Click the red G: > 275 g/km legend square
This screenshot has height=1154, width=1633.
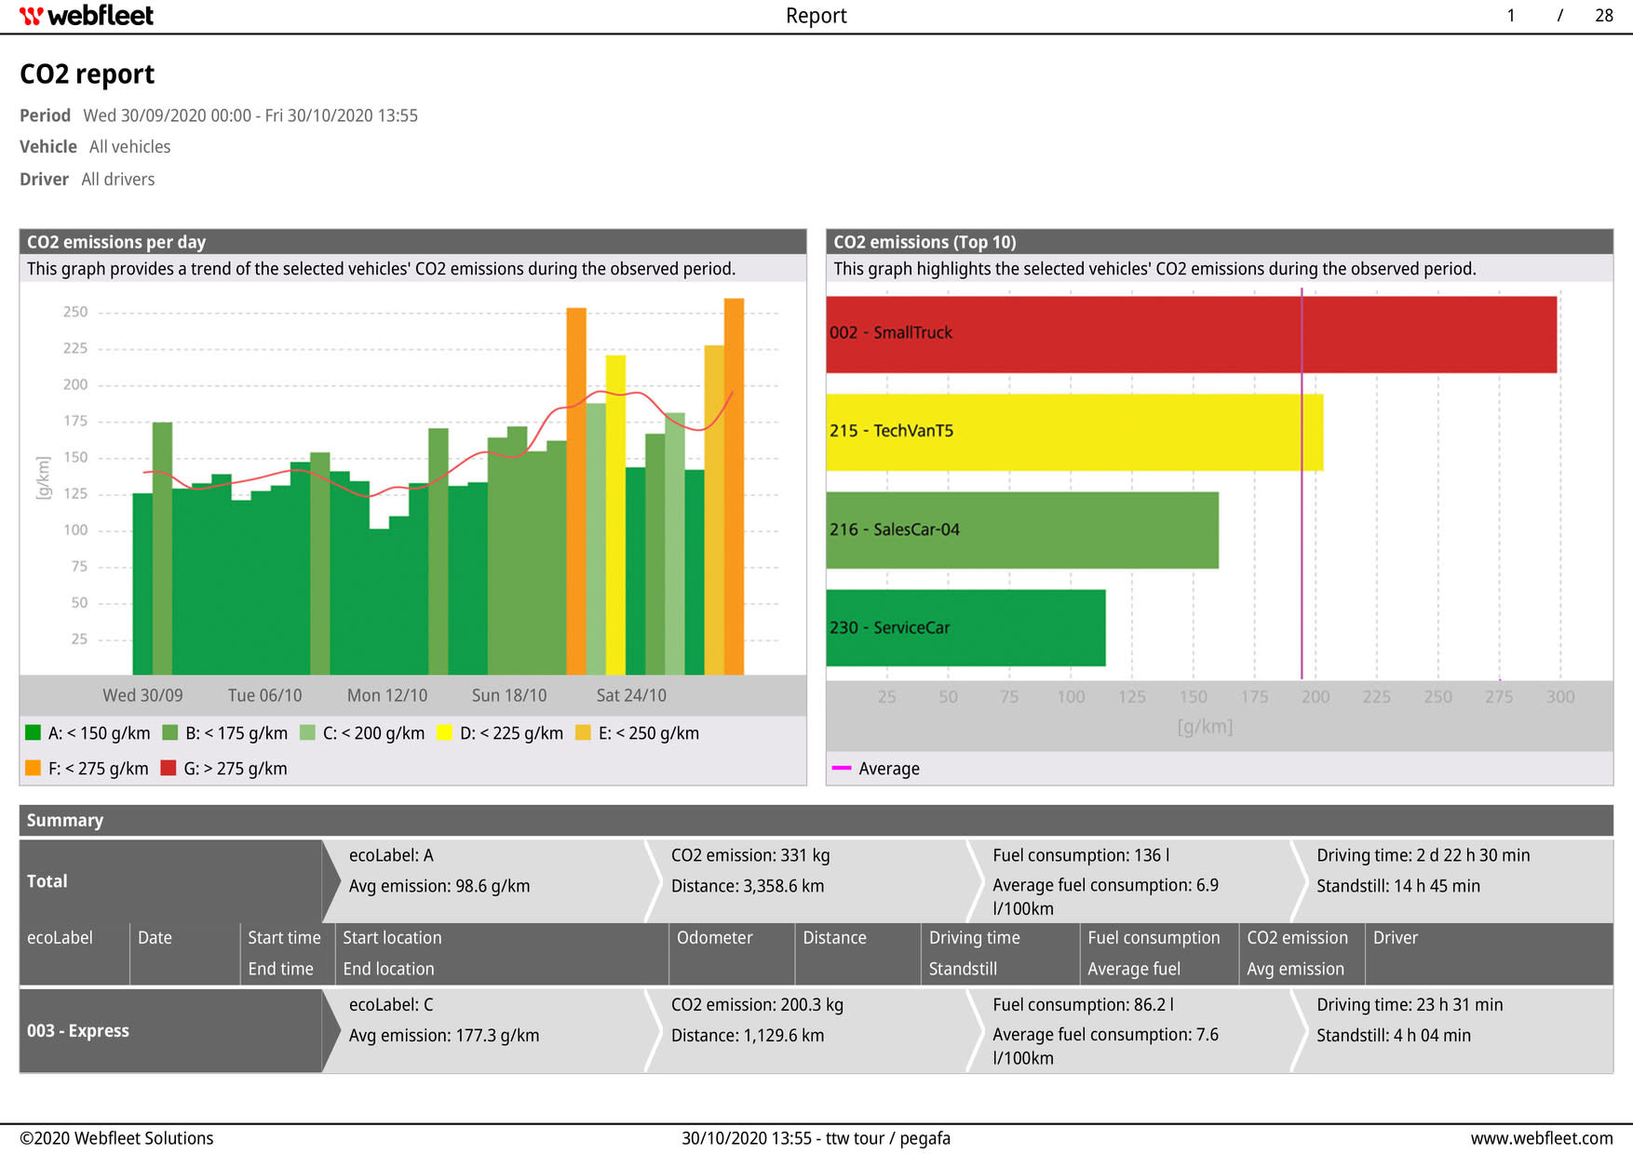click(168, 768)
